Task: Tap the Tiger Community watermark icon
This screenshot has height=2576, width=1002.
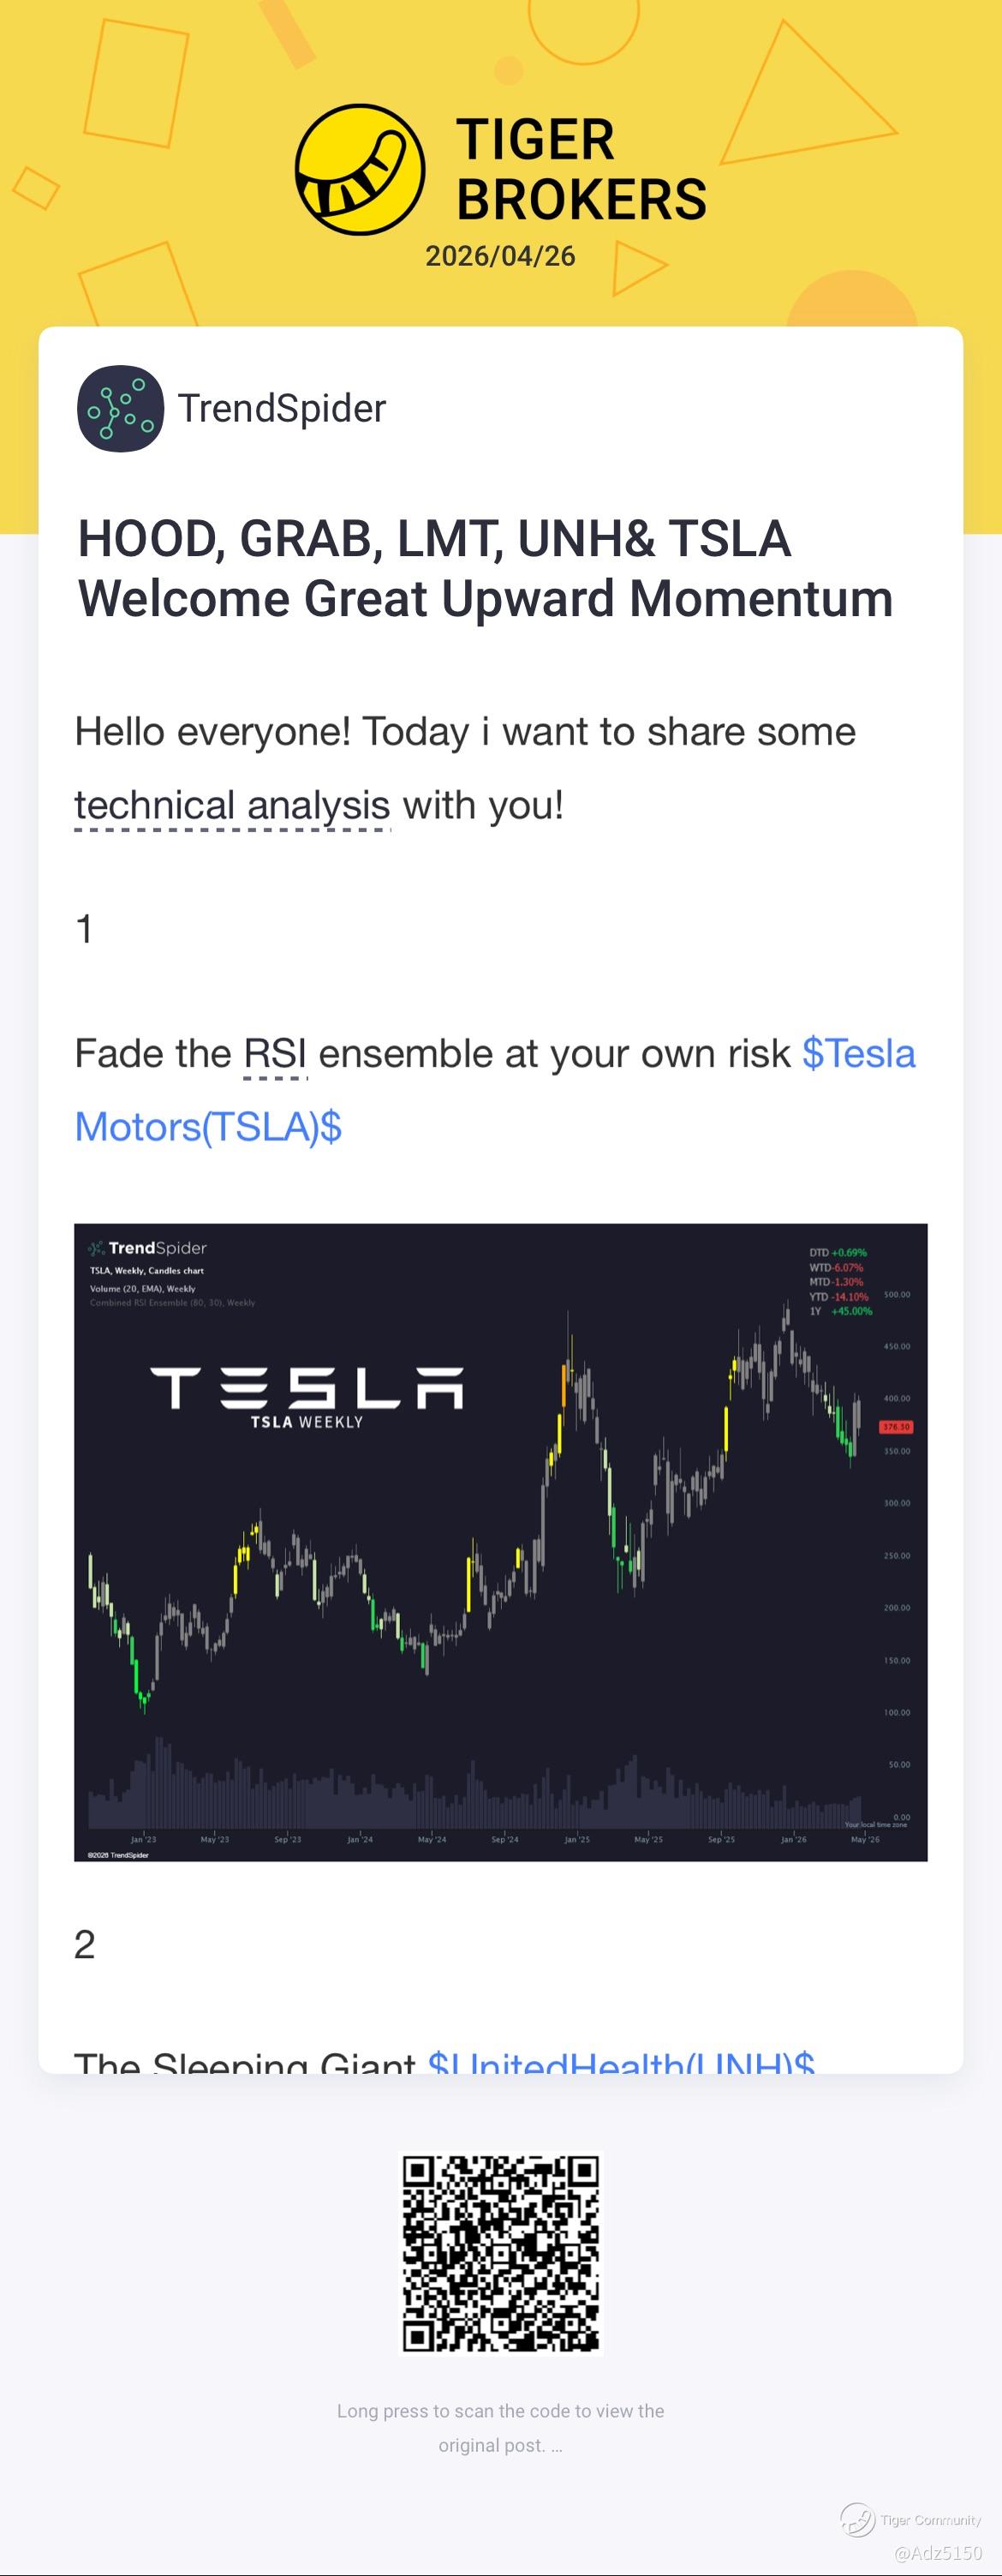Action: (x=857, y=2520)
